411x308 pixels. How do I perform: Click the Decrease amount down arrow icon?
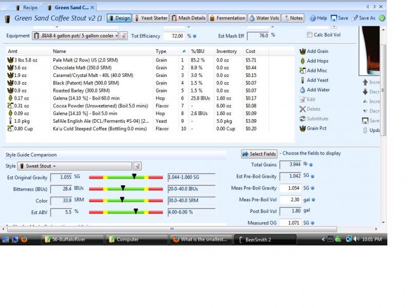click(x=365, y=92)
